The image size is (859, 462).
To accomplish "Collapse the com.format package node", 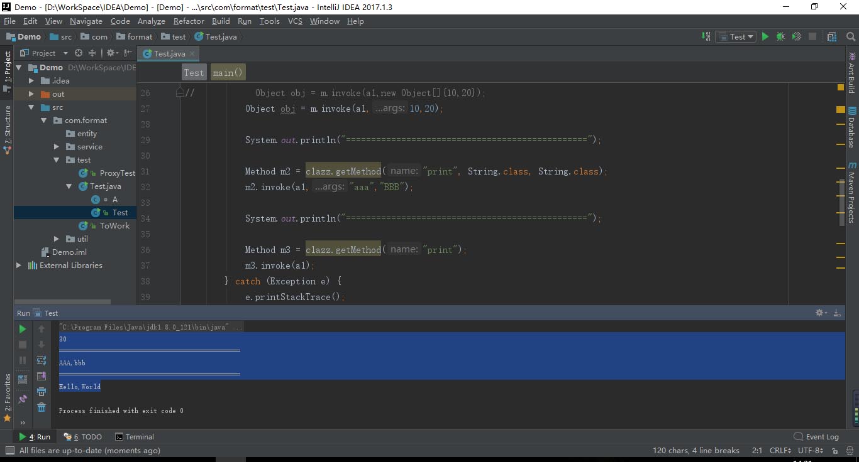I will point(44,121).
